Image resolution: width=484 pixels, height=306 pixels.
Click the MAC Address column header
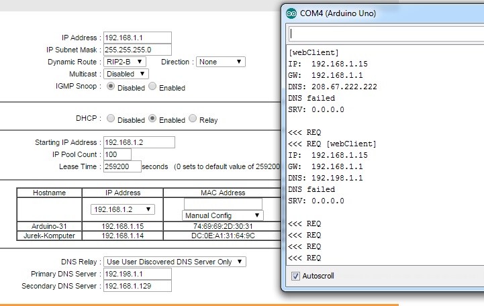223,193
